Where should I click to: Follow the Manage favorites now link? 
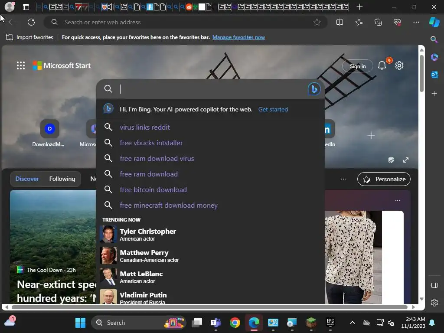(238, 37)
